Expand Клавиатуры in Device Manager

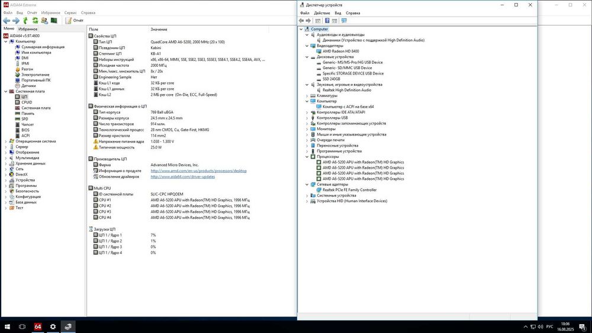pos(307,96)
